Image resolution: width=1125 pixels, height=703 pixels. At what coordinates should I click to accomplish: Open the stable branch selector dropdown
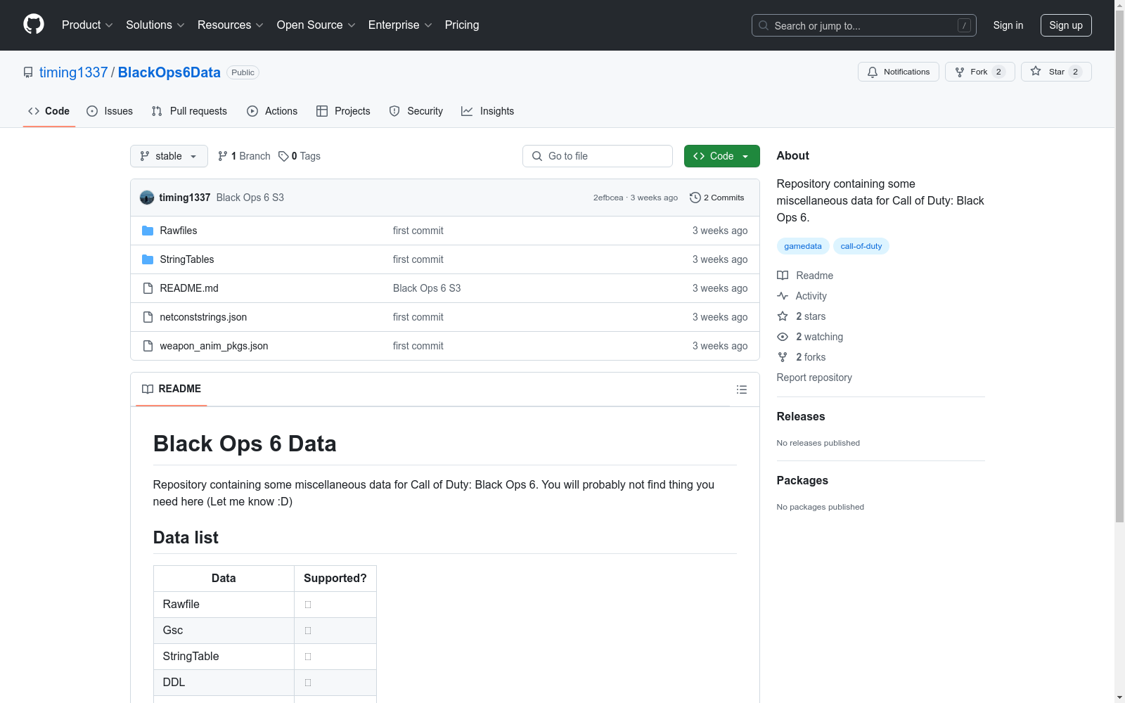[x=169, y=156]
